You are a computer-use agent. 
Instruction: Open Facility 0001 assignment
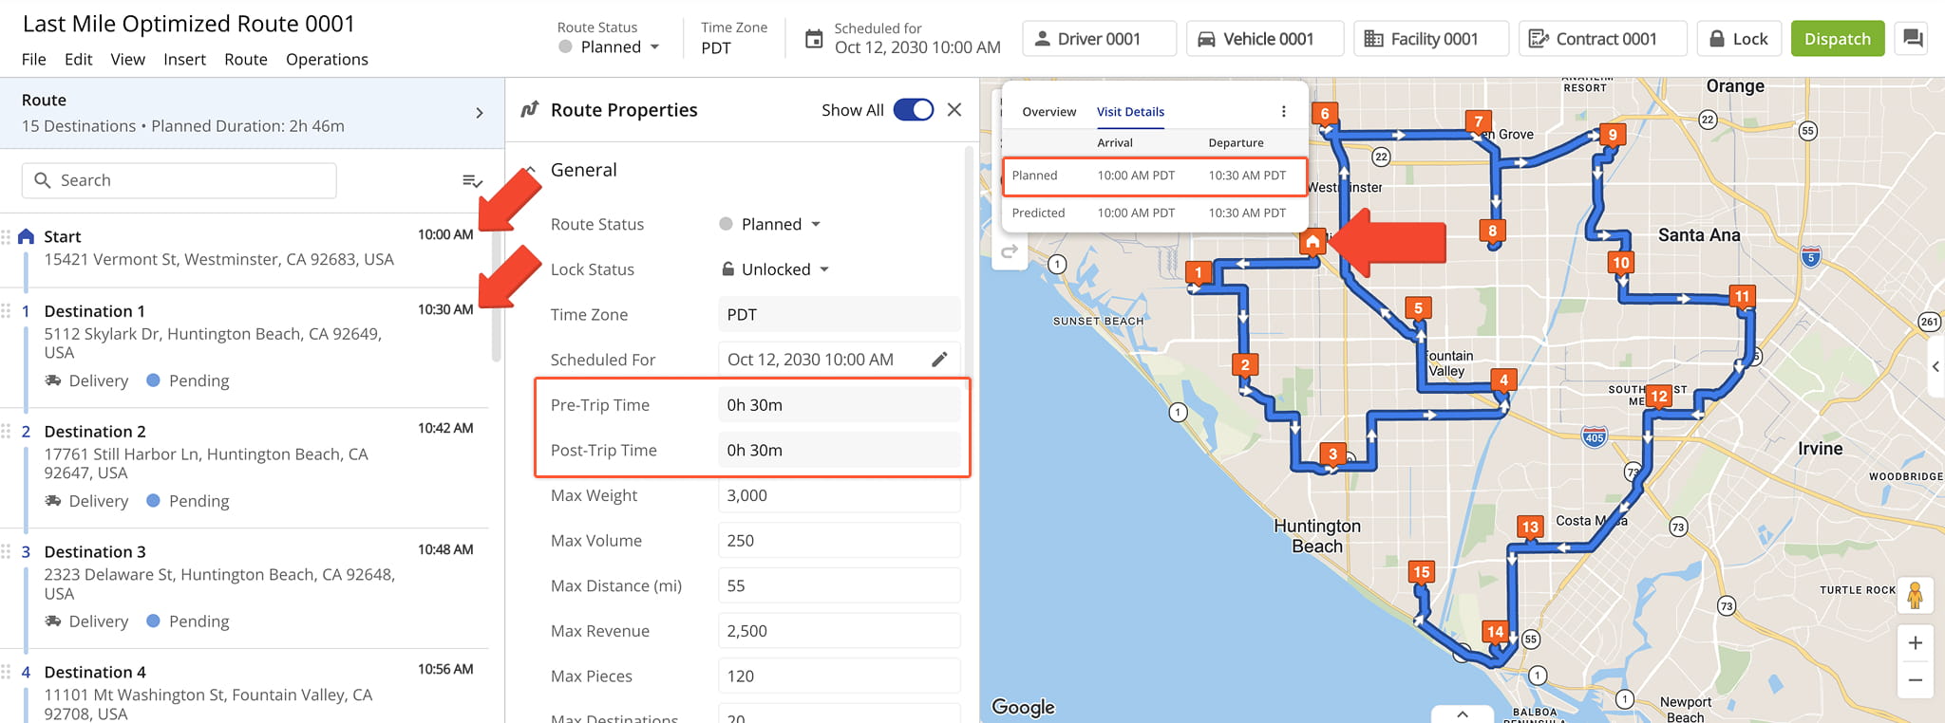tap(1431, 39)
